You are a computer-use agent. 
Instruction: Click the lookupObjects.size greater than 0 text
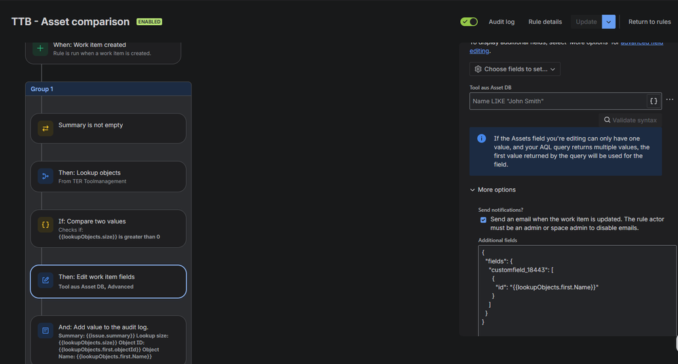pyautogui.click(x=109, y=237)
